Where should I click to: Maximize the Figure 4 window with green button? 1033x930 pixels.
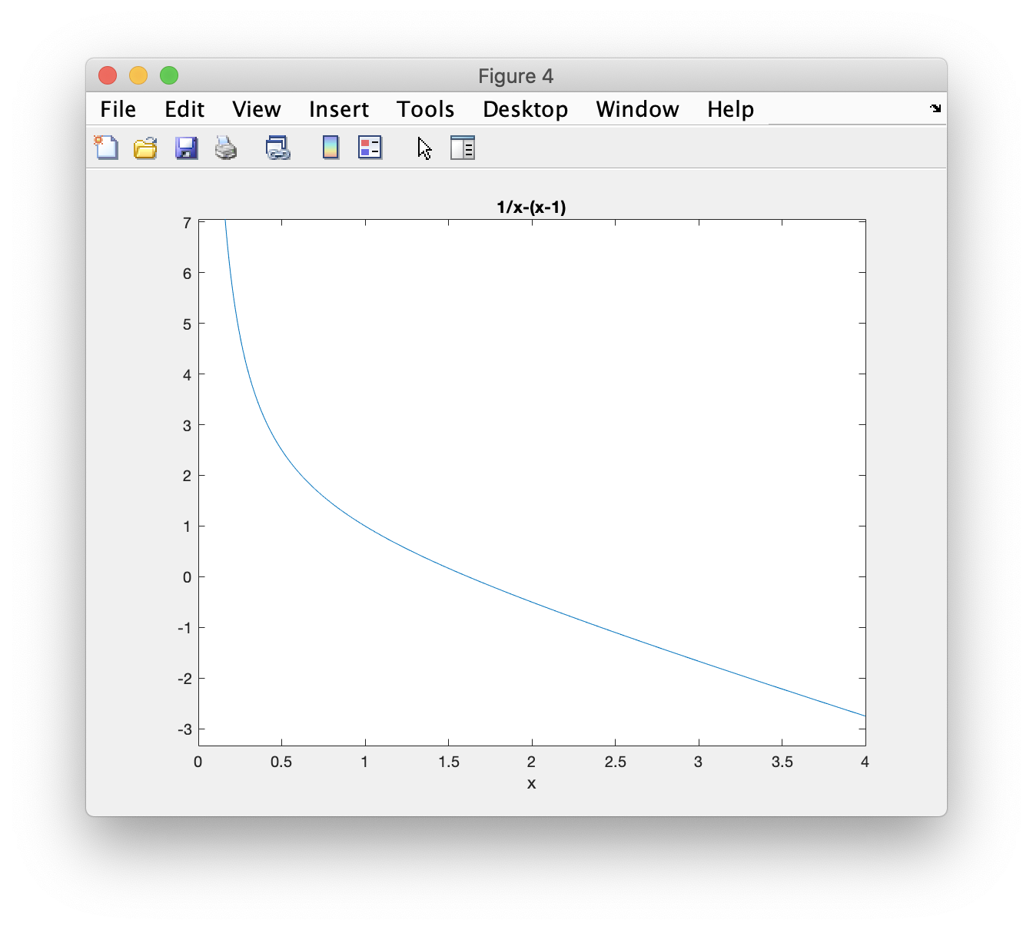[x=169, y=75]
